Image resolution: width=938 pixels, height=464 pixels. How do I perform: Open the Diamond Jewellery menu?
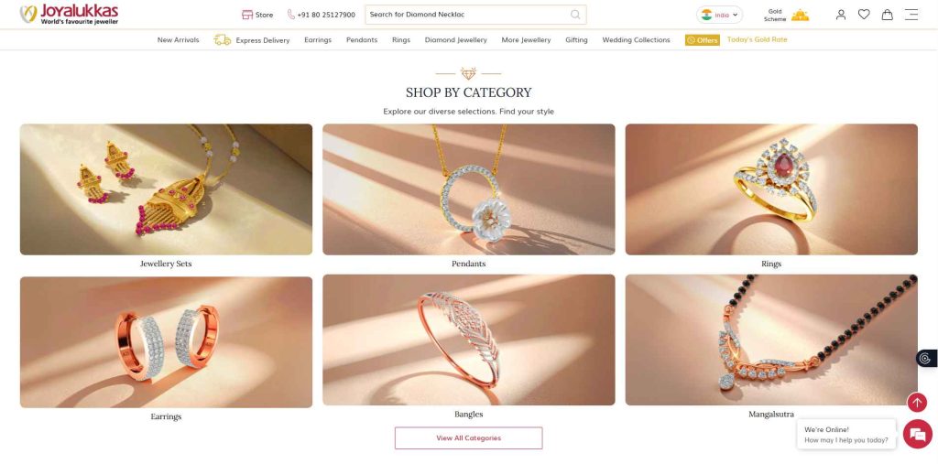click(x=456, y=40)
